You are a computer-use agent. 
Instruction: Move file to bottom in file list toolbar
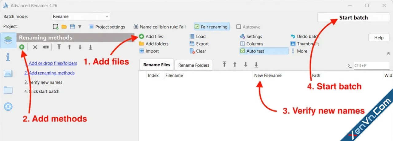point(256,65)
